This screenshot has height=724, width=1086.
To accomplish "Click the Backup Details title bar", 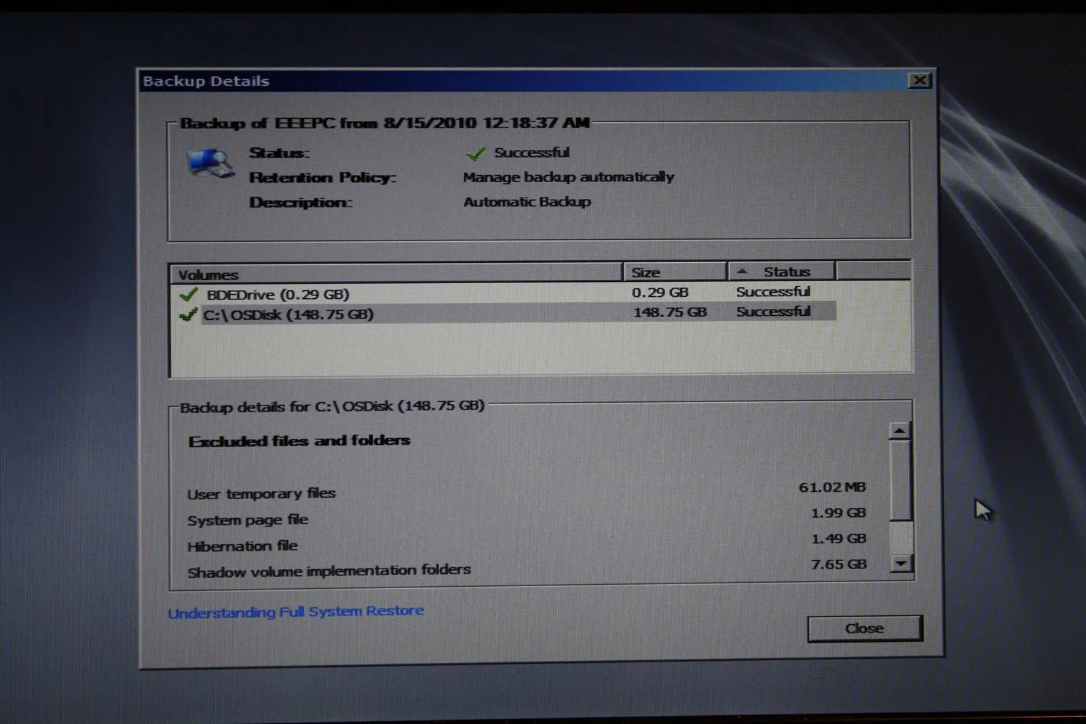I will pos(523,81).
